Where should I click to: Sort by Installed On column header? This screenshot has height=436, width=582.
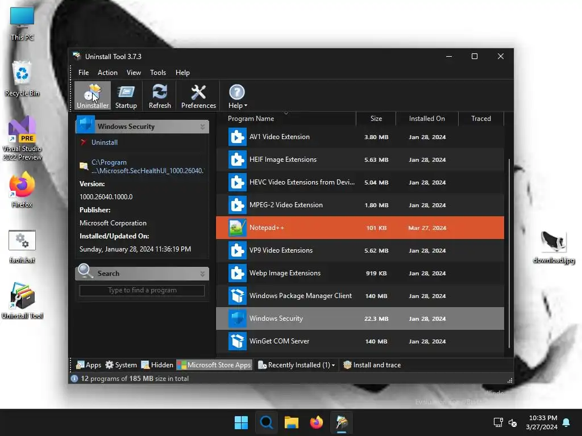click(x=427, y=119)
